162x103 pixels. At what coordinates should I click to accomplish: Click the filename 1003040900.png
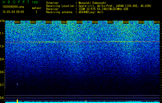[13, 7]
